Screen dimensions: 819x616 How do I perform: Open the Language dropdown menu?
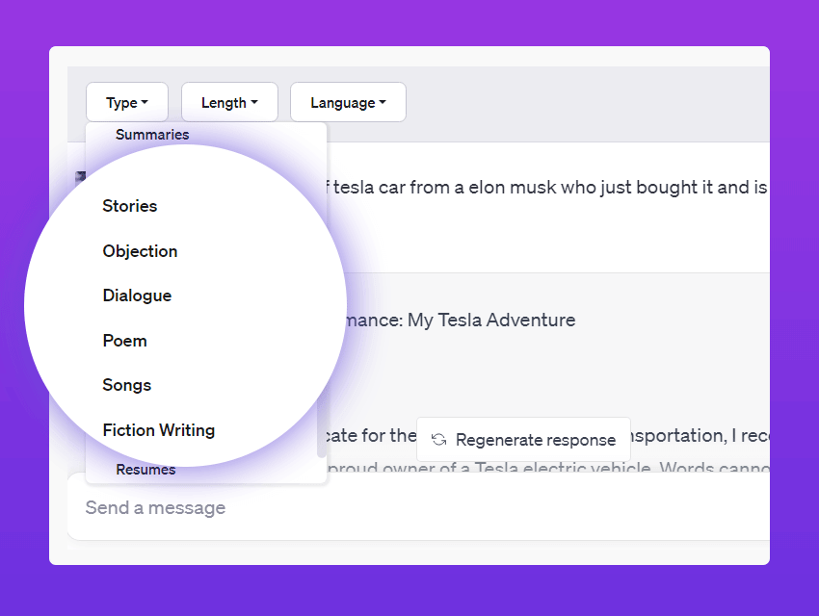348,103
